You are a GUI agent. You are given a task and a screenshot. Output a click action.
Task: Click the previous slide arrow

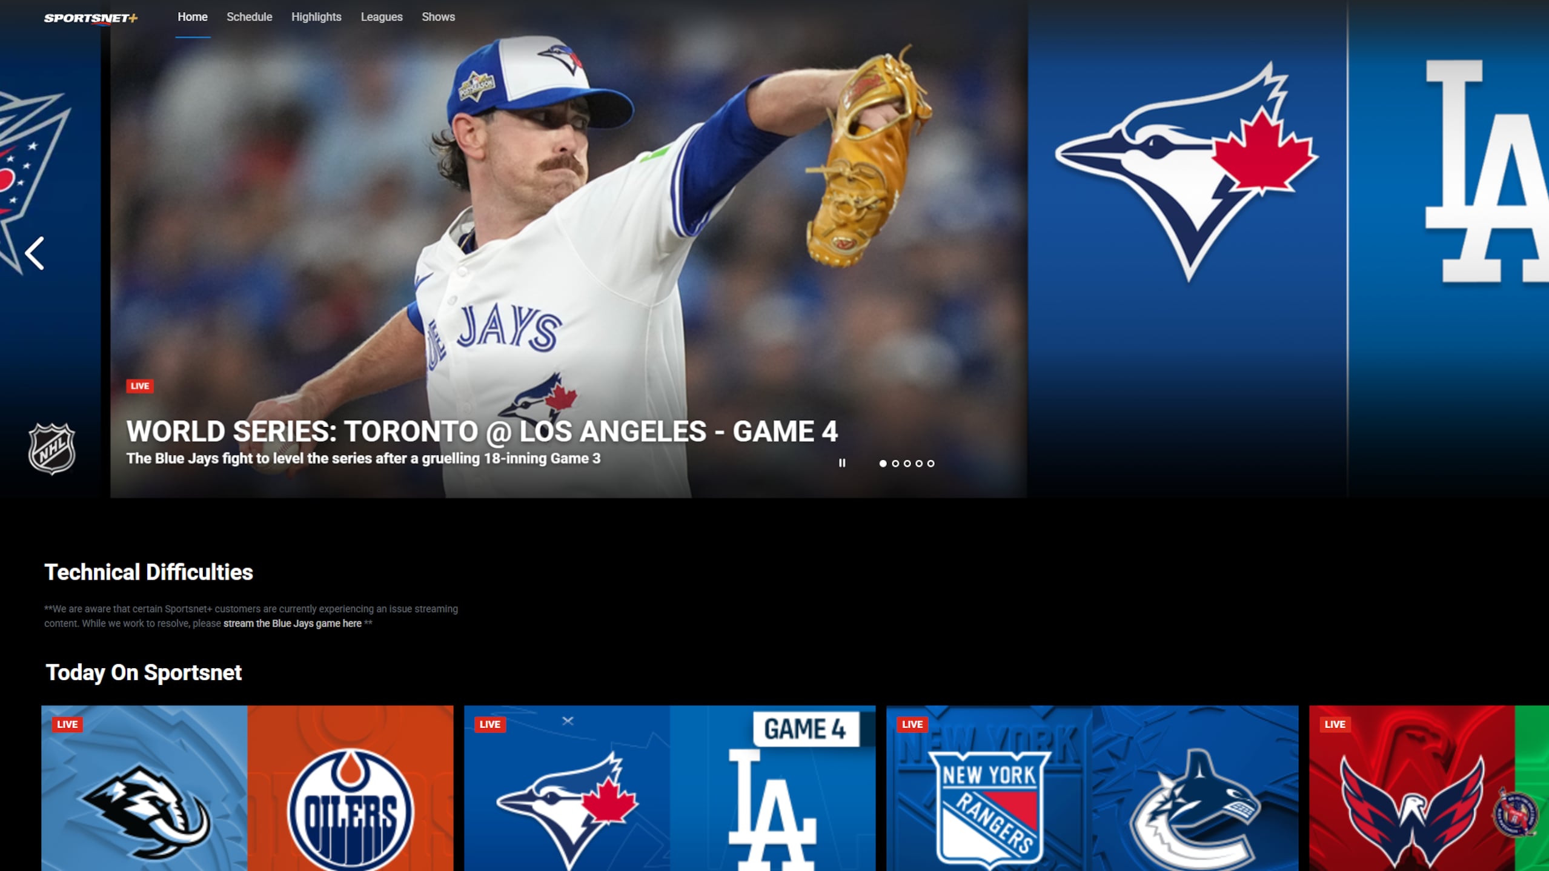click(35, 253)
